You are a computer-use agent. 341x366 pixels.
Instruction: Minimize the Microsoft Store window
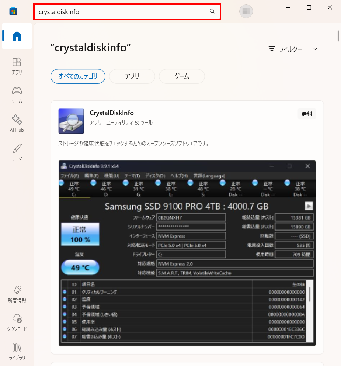[288, 7]
